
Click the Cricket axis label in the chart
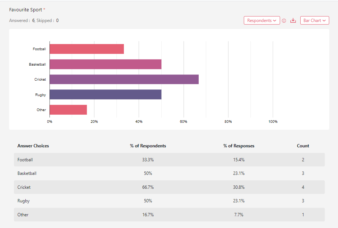(x=40, y=80)
